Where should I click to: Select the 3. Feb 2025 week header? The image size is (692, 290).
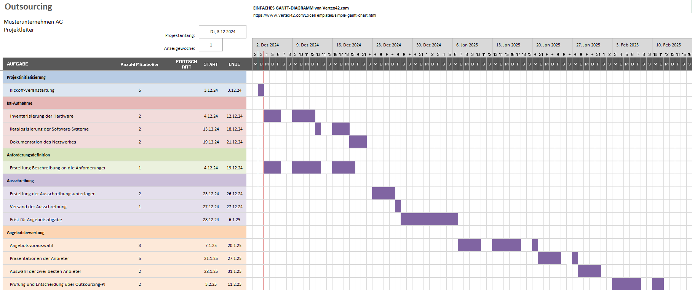627,45
